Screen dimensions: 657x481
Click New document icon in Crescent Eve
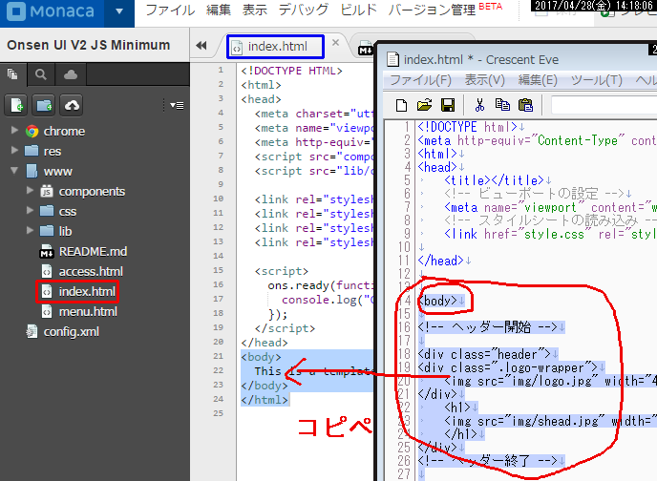click(x=401, y=105)
